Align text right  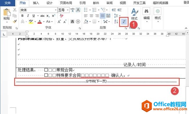point(97,16)
